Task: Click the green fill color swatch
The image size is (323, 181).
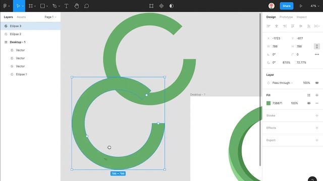Action: (268, 103)
